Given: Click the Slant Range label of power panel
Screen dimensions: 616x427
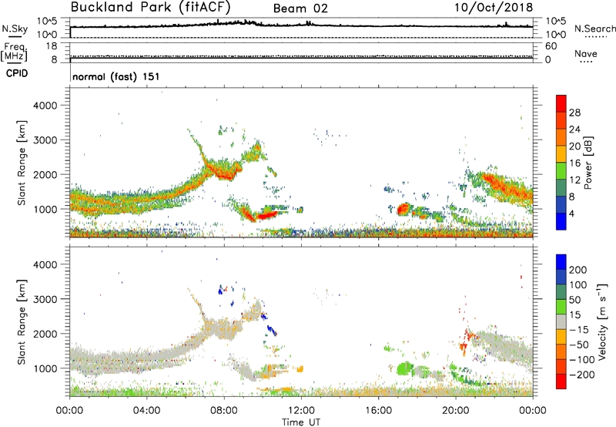Looking at the screenshot, I should pyautogui.click(x=22, y=163).
